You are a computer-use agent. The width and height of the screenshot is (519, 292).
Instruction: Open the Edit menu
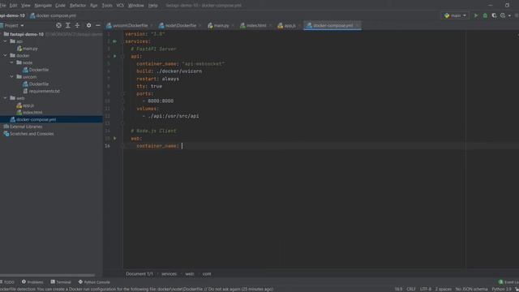[x=13, y=6]
